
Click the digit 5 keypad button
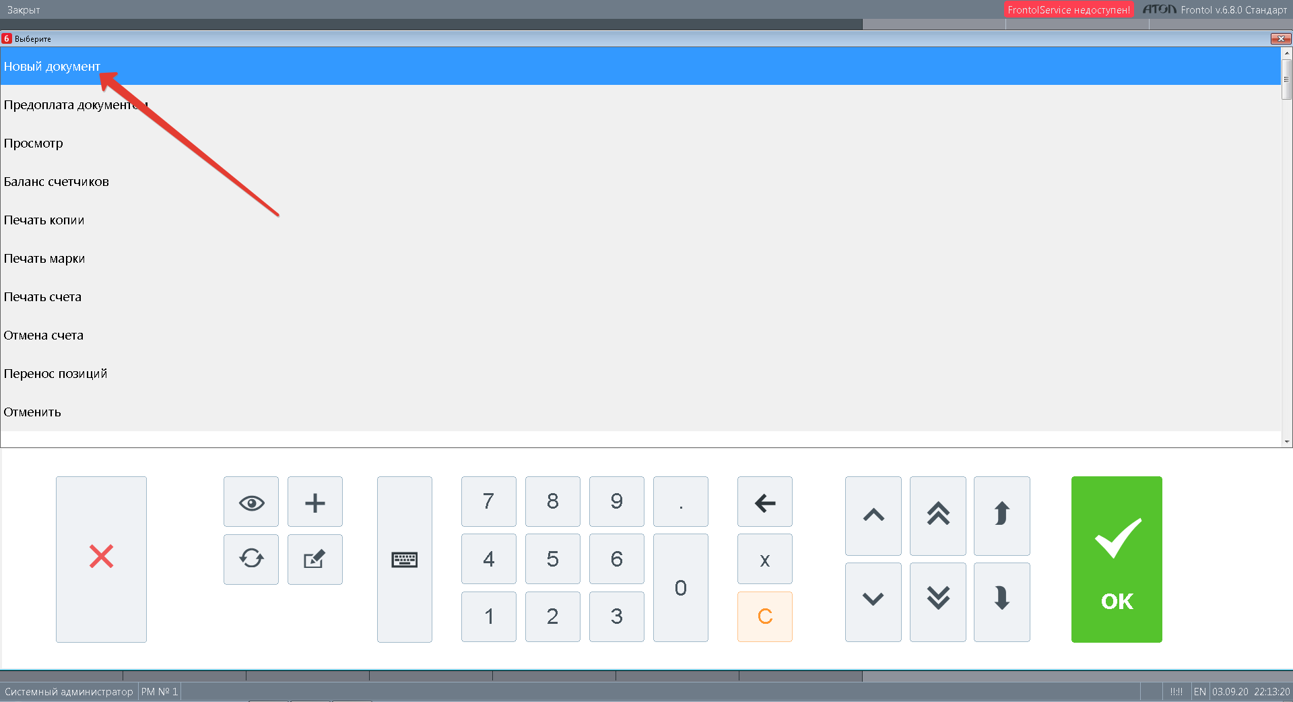(x=553, y=559)
